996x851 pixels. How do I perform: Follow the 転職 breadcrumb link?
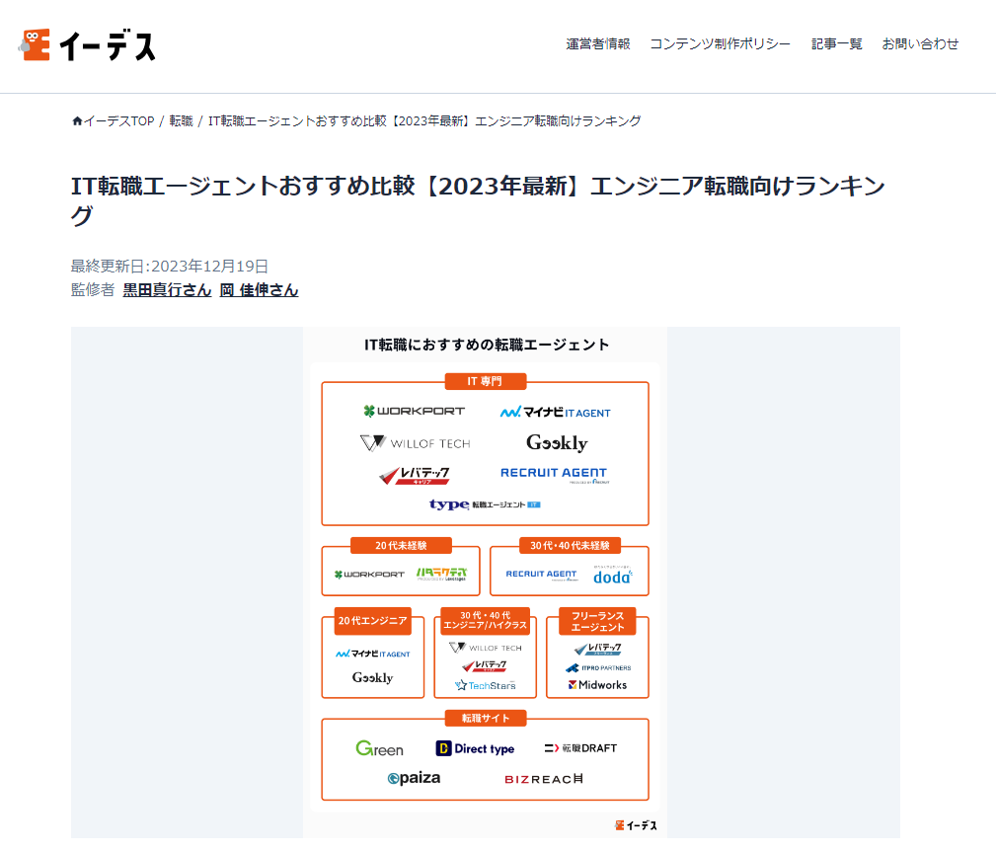181,120
